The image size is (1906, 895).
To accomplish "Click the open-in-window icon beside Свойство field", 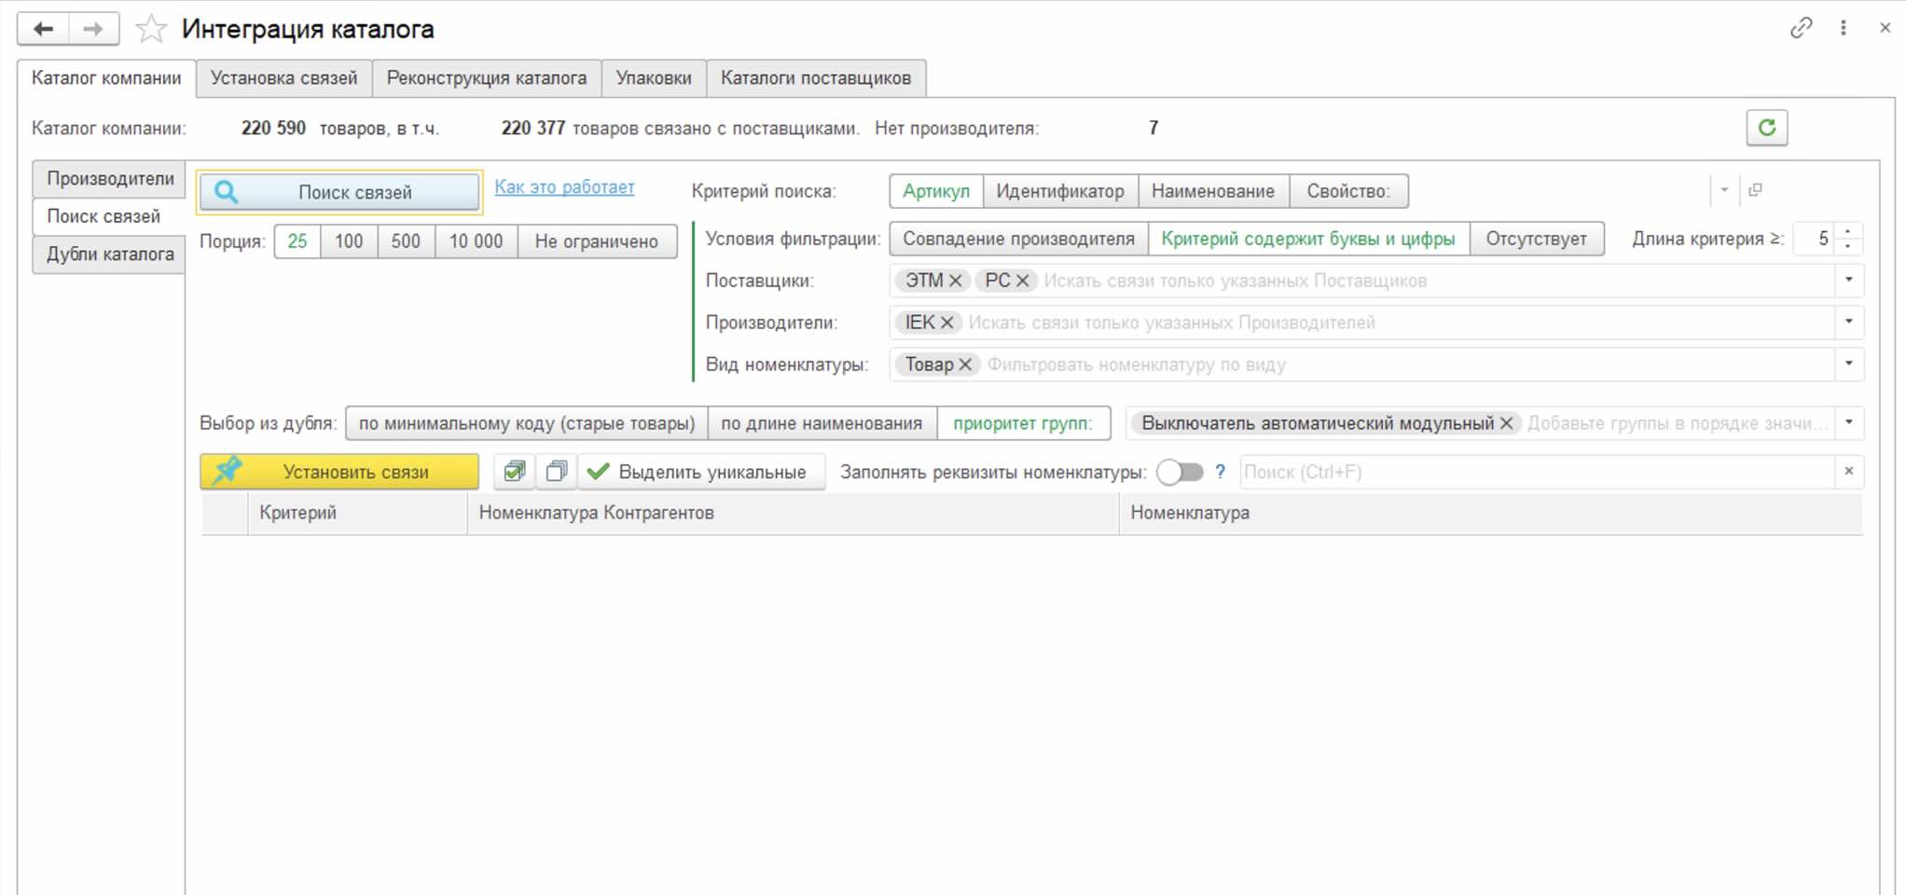I will click(1755, 190).
